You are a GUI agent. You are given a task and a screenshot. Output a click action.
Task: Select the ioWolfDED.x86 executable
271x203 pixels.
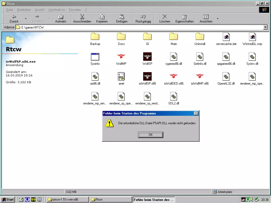tap(174, 79)
